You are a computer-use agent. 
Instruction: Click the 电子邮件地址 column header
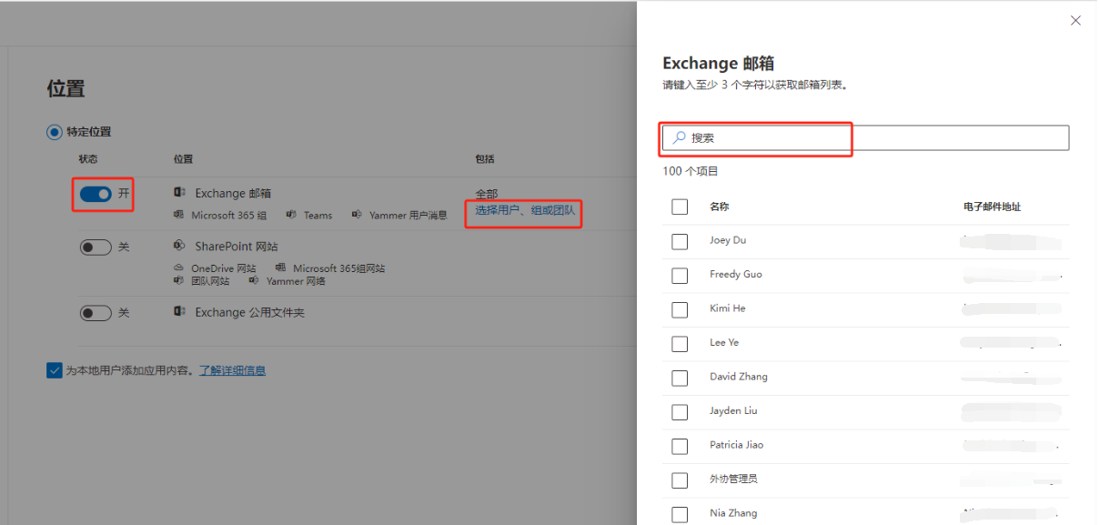point(992,207)
